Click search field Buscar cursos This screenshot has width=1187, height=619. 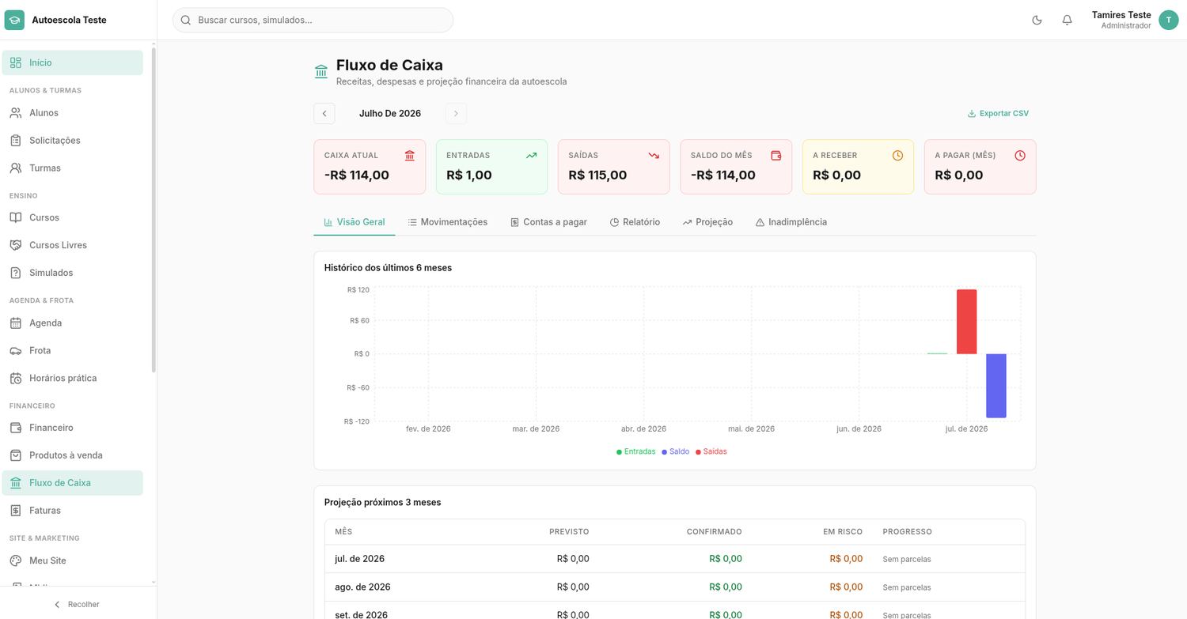313,20
